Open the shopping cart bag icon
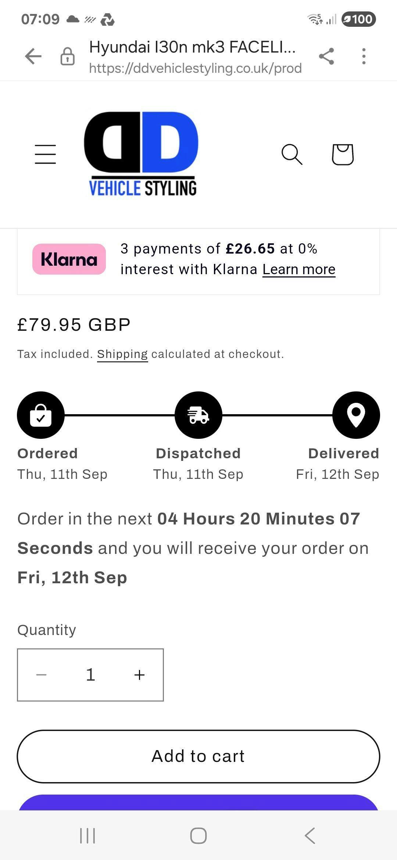This screenshot has width=397, height=860. pos(343,154)
